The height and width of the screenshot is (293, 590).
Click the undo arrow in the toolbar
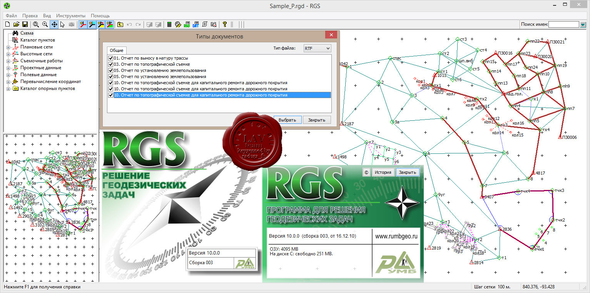pos(129,25)
